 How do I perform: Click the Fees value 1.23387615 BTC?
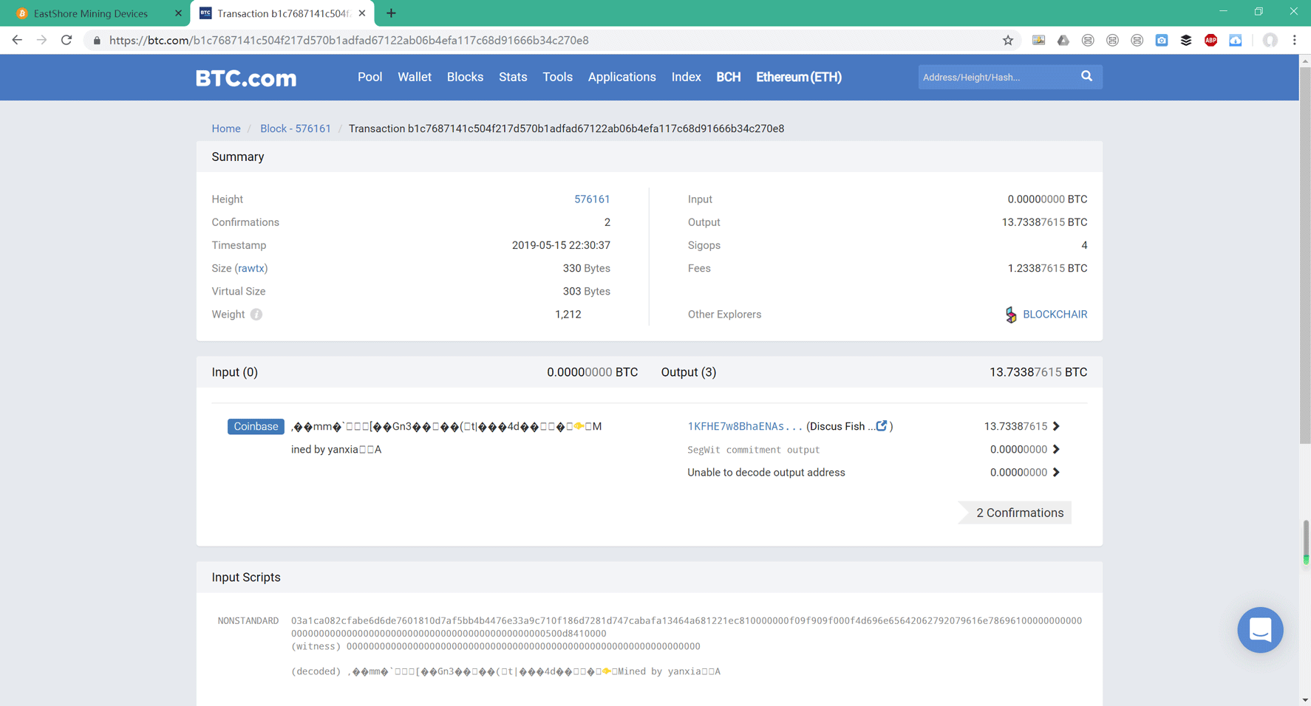point(1047,268)
